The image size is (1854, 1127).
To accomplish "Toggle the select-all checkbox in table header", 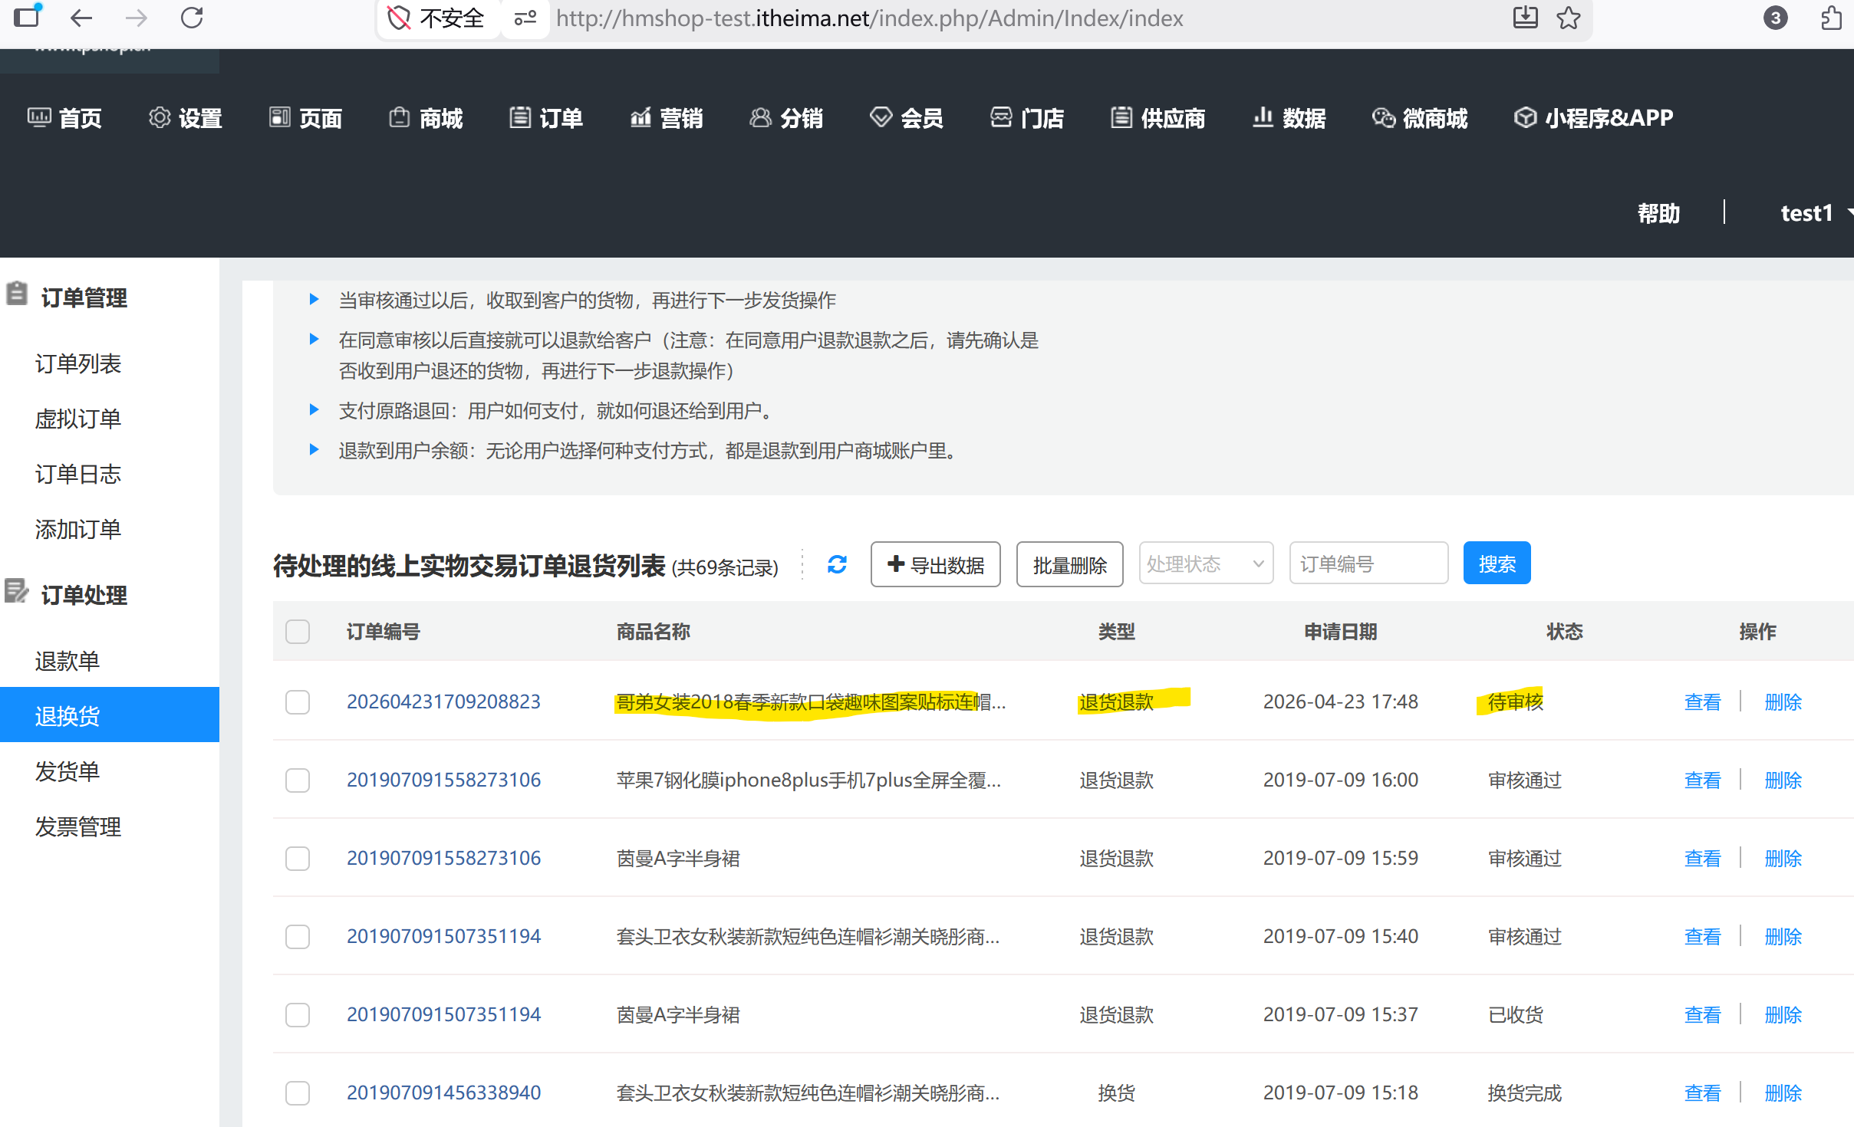I will click(298, 632).
